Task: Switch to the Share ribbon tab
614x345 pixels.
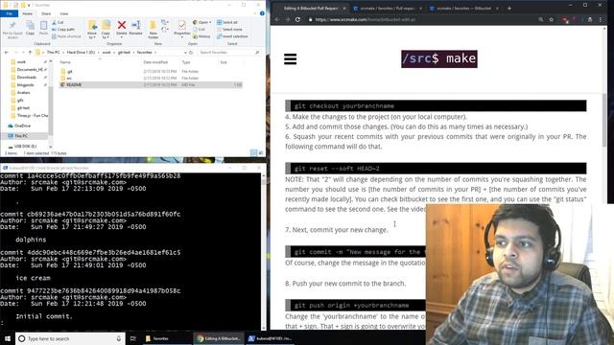Action: [x=46, y=13]
